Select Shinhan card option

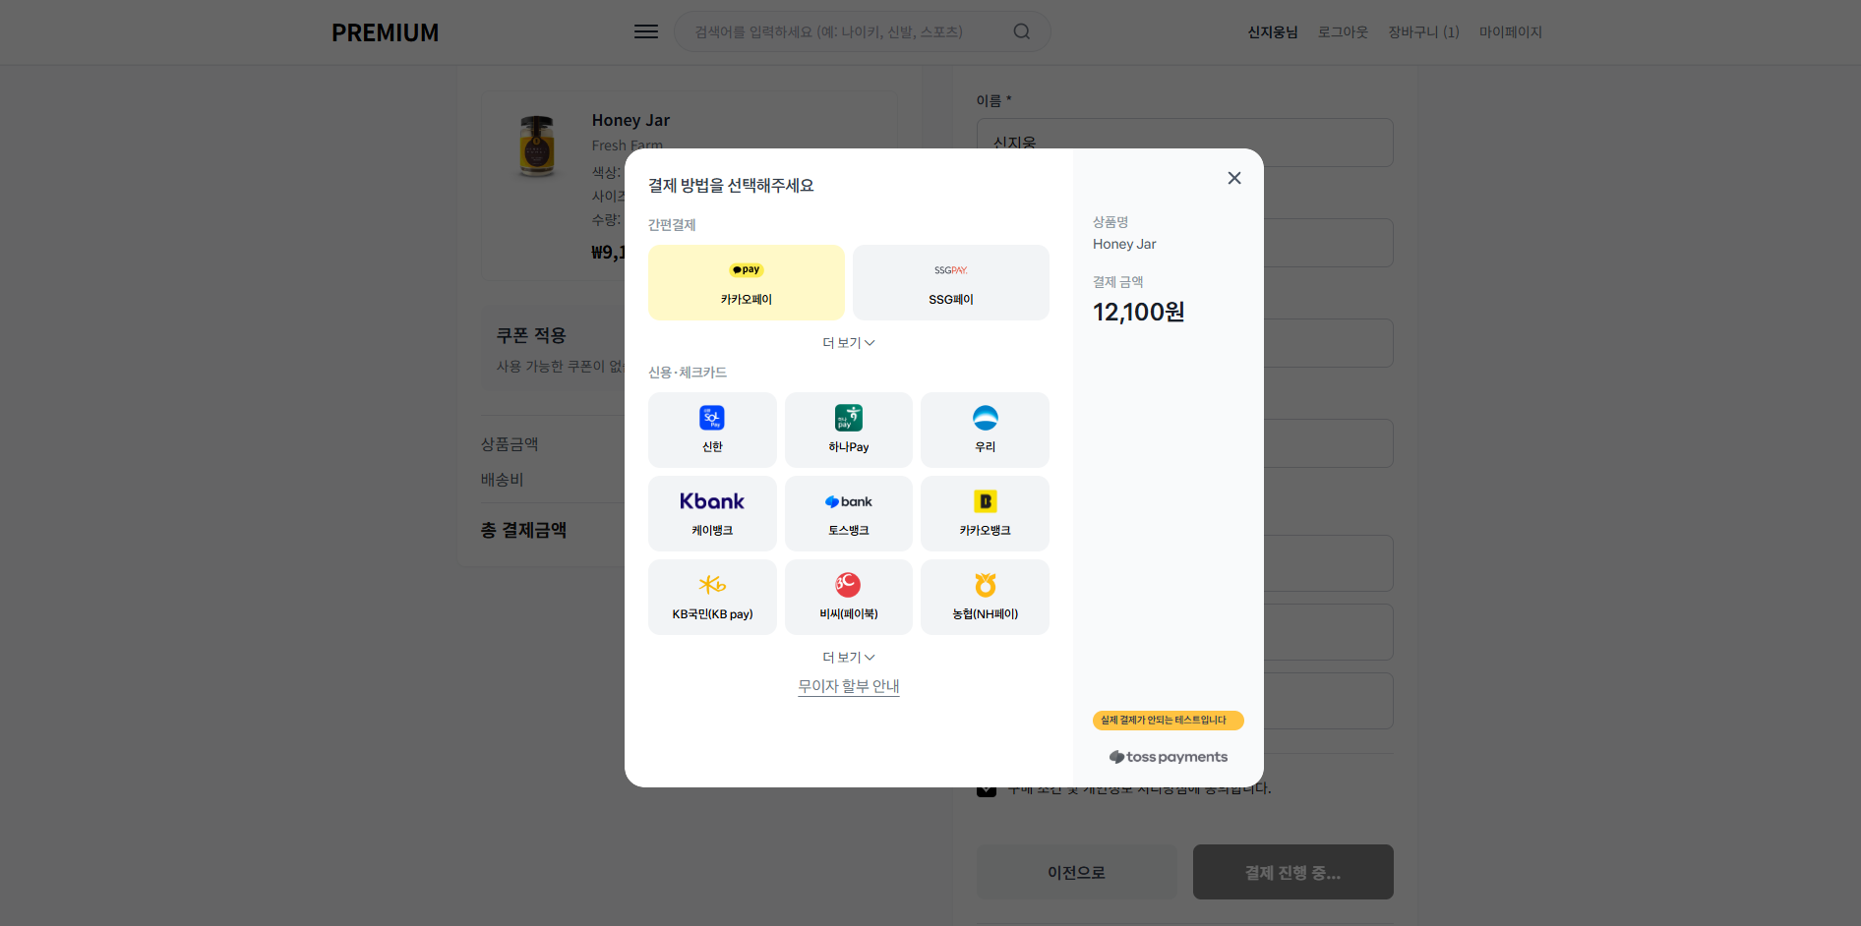(712, 430)
